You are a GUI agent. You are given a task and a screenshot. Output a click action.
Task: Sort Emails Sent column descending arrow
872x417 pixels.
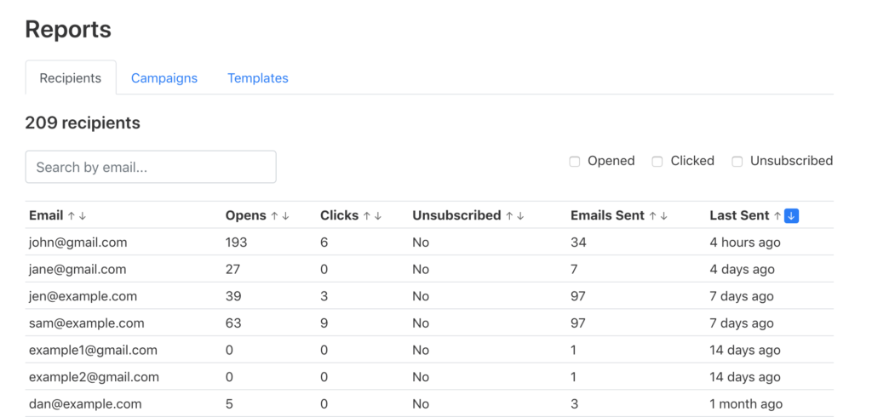click(x=663, y=215)
